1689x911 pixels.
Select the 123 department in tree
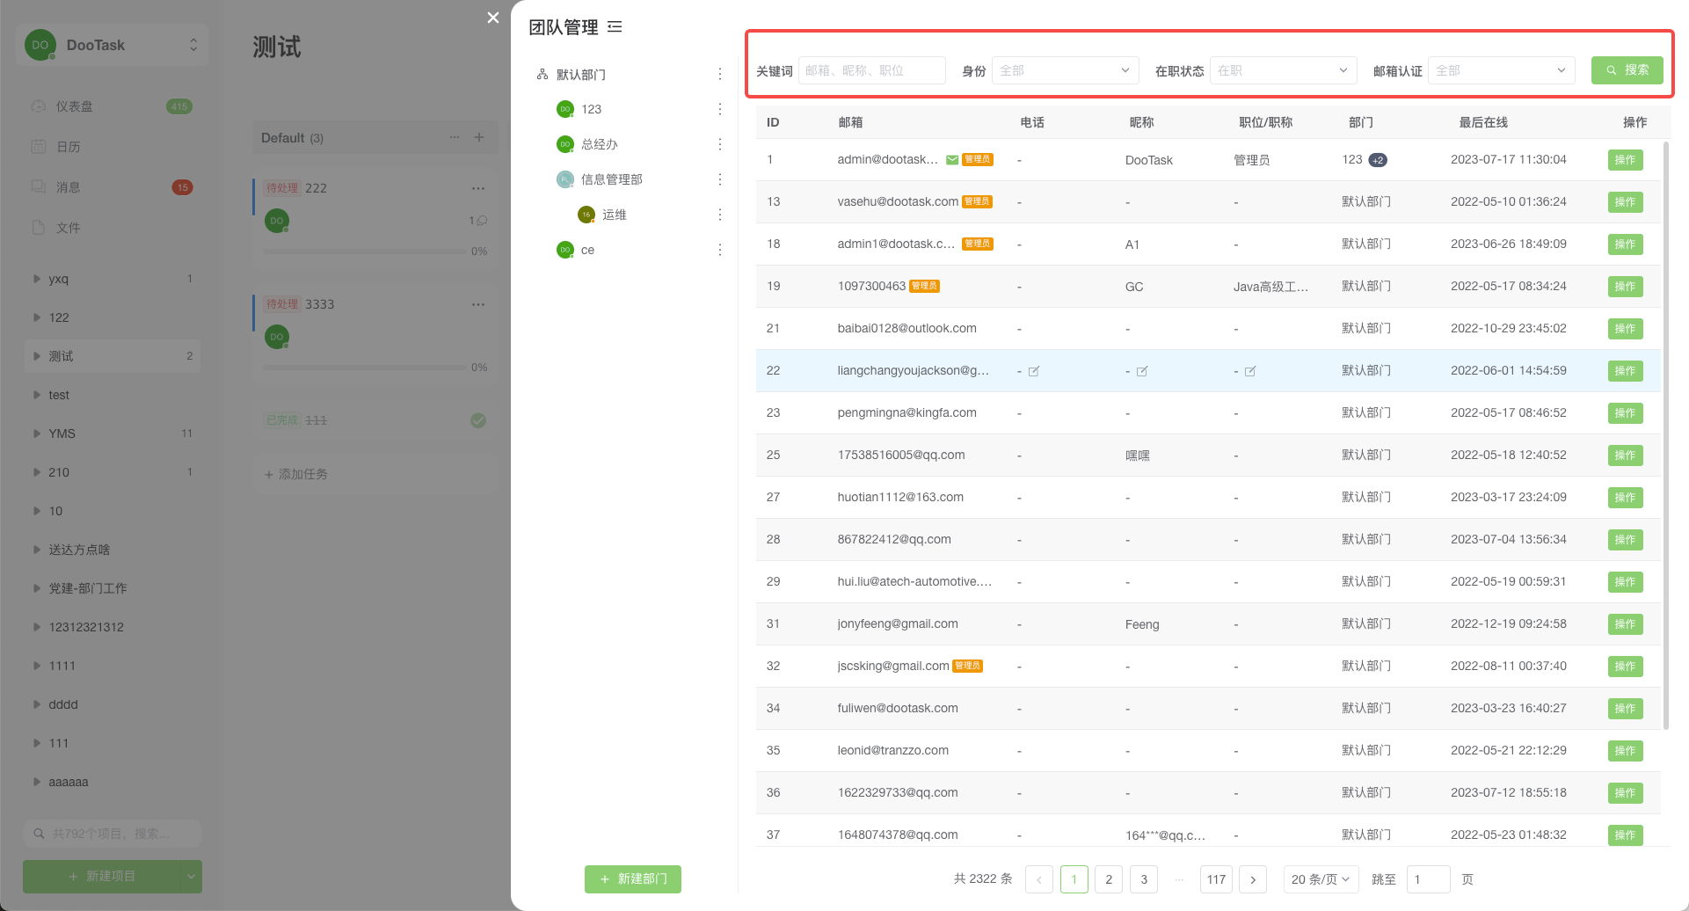pos(591,109)
